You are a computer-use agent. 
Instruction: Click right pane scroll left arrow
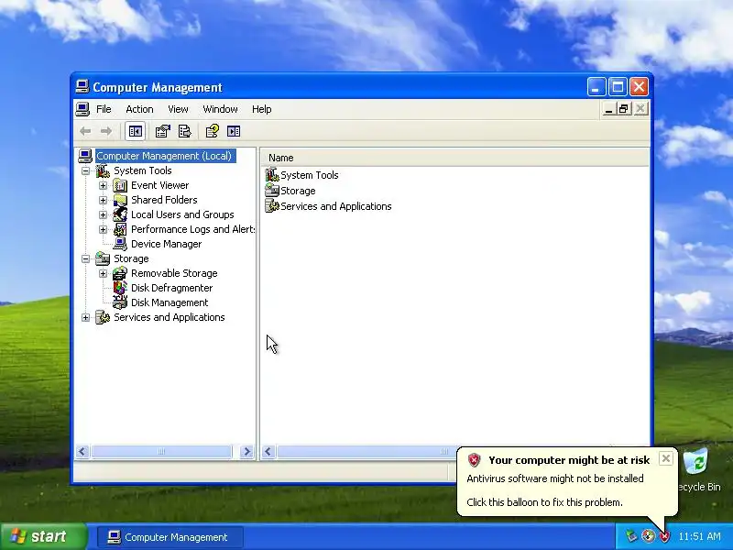tap(268, 452)
